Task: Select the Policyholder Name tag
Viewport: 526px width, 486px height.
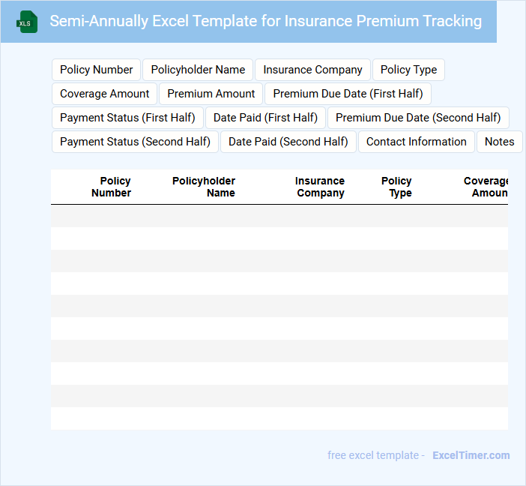Action: coord(198,70)
